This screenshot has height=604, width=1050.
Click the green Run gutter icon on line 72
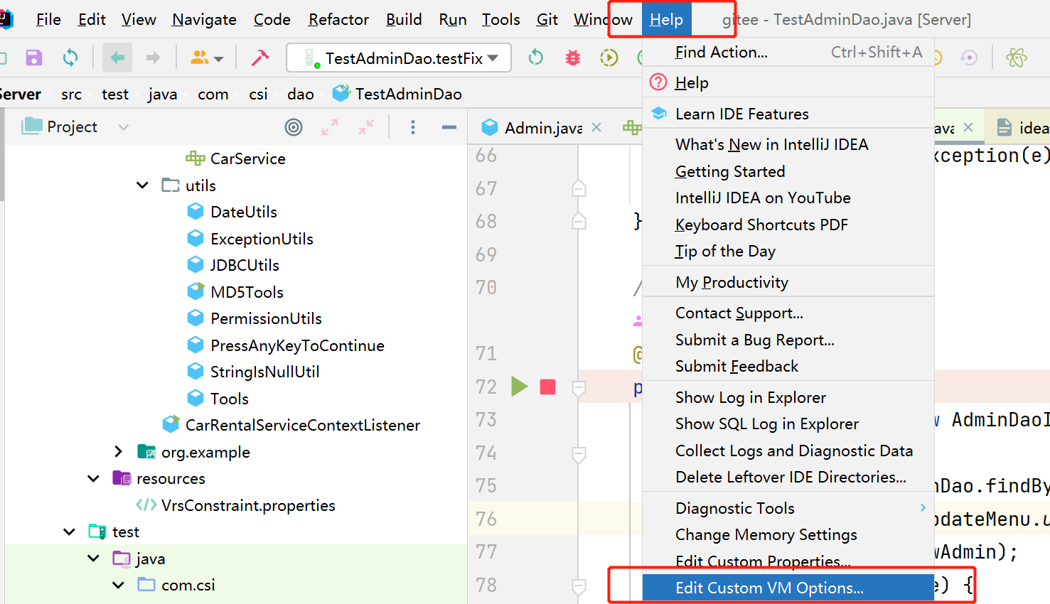point(520,387)
